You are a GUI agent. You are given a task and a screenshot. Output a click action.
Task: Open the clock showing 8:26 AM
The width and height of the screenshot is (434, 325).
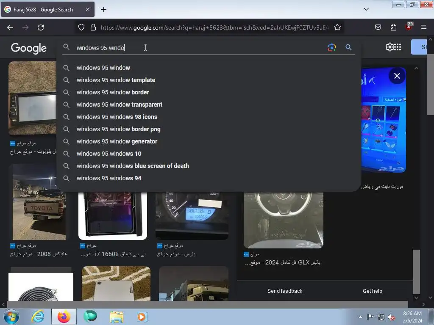(x=412, y=317)
